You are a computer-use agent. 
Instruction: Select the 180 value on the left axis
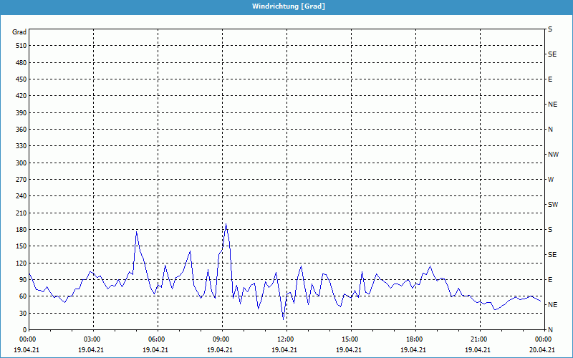(x=19, y=230)
